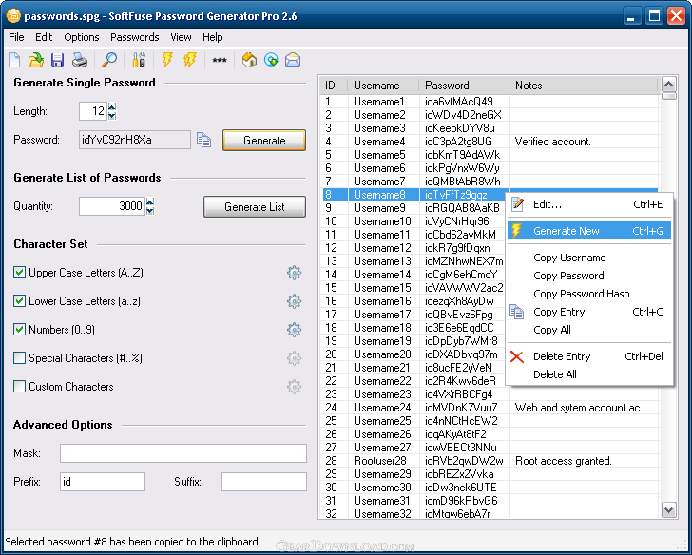The height and width of the screenshot is (555, 692).
Task: Toggle Lower Case Letters checkbox
Action: (19, 301)
